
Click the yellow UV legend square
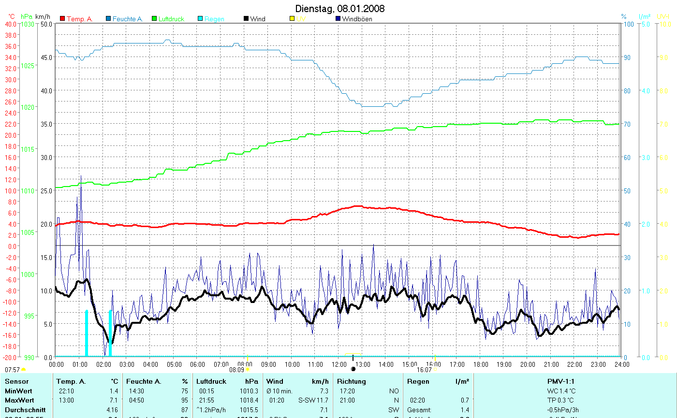pos(292,19)
